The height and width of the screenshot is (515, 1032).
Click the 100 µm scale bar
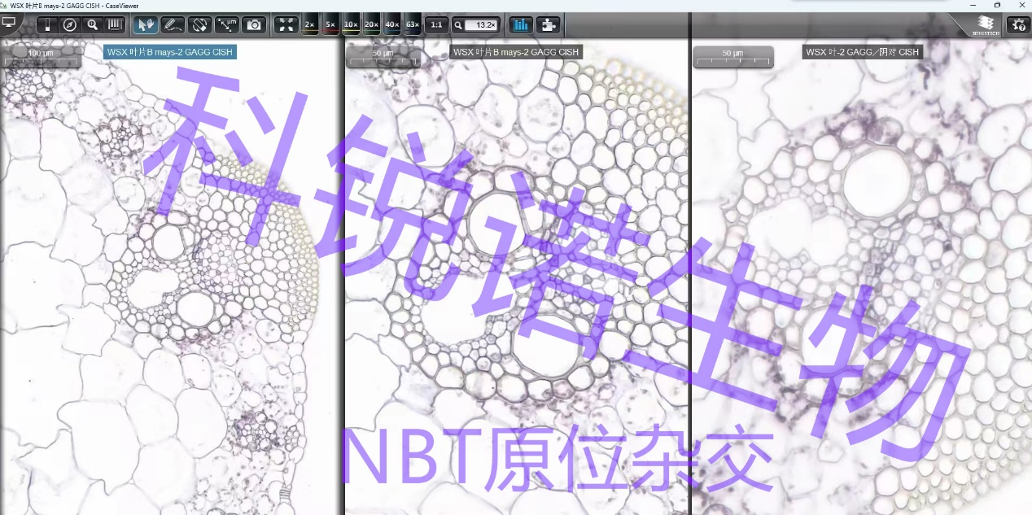[41, 56]
